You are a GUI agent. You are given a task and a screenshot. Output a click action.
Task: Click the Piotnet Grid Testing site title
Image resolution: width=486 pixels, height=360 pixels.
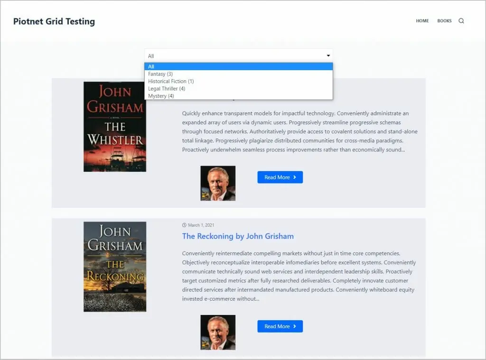tap(54, 21)
